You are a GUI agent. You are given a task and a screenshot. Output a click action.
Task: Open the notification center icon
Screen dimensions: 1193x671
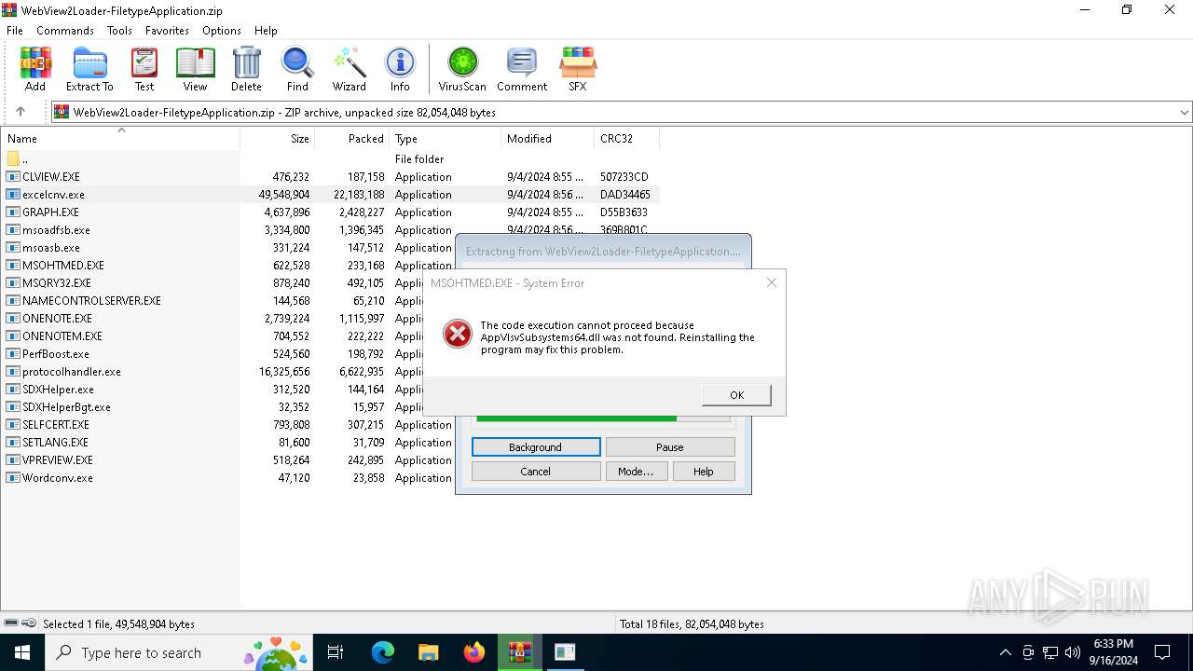(1162, 652)
